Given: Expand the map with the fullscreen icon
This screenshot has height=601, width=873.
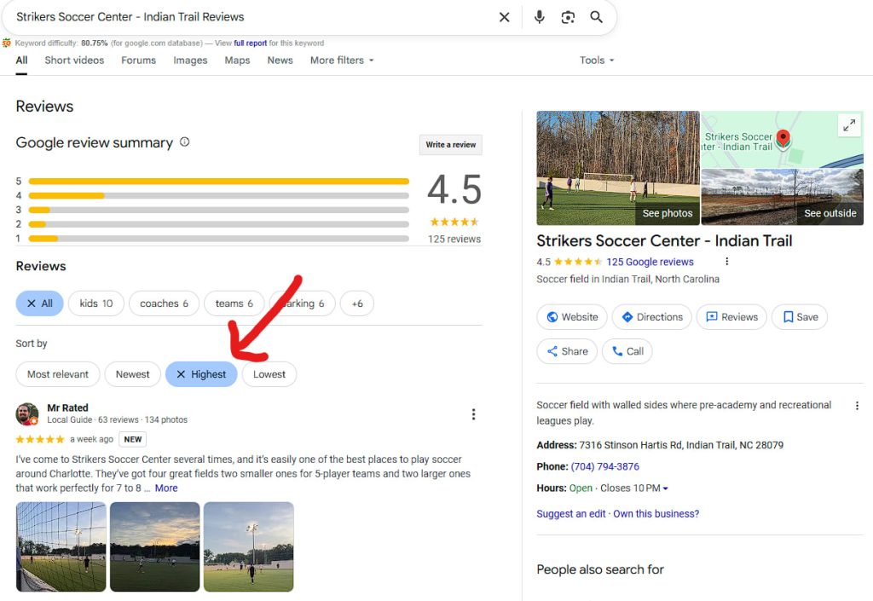Looking at the screenshot, I should (848, 126).
